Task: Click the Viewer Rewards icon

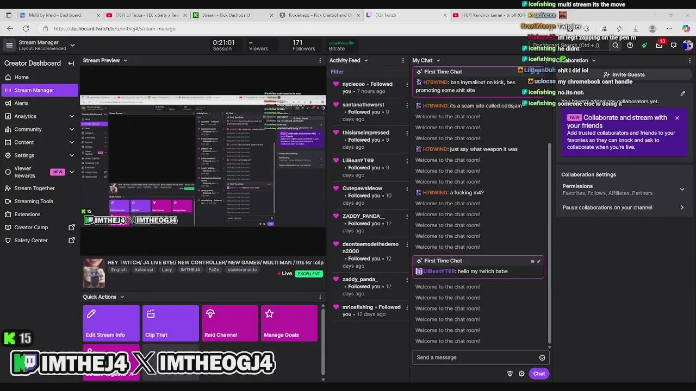Action: (x=8, y=172)
